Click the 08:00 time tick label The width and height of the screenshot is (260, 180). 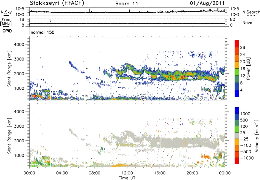pos(95,173)
